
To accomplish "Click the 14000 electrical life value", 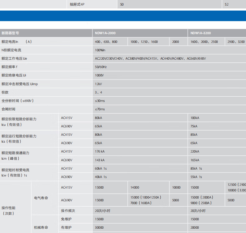I will (135, 187).
